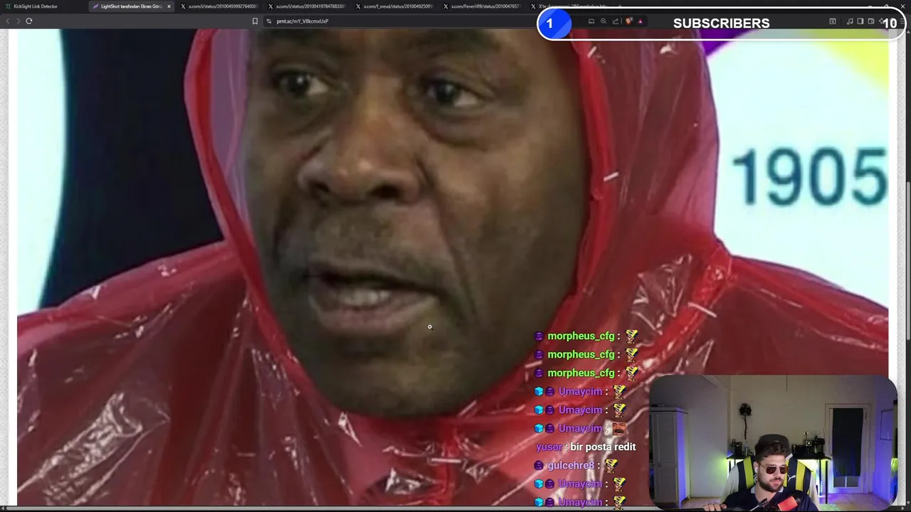Bookmark this page with the bookmark icon
The width and height of the screenshot is (911, 512).
click(255, 21)
